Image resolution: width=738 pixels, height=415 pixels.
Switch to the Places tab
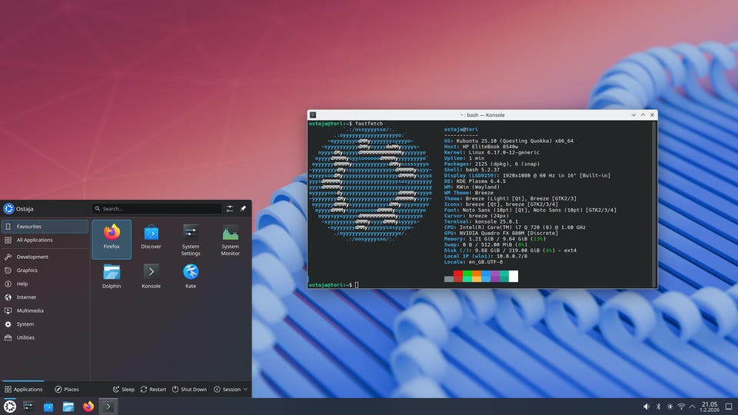[67, 390]
